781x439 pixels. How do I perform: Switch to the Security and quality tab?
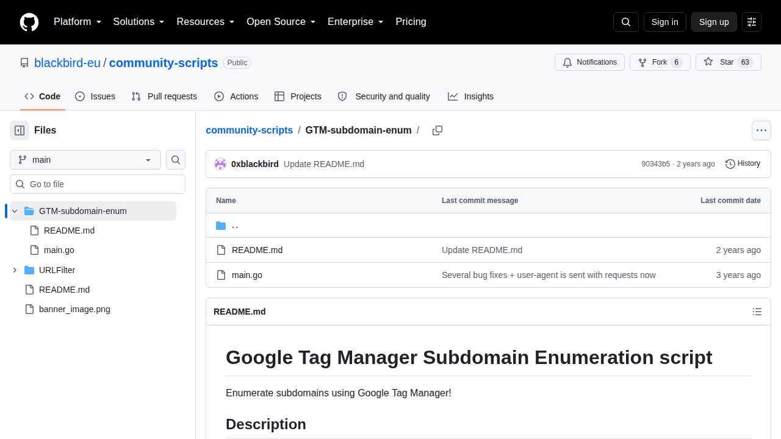384,96
